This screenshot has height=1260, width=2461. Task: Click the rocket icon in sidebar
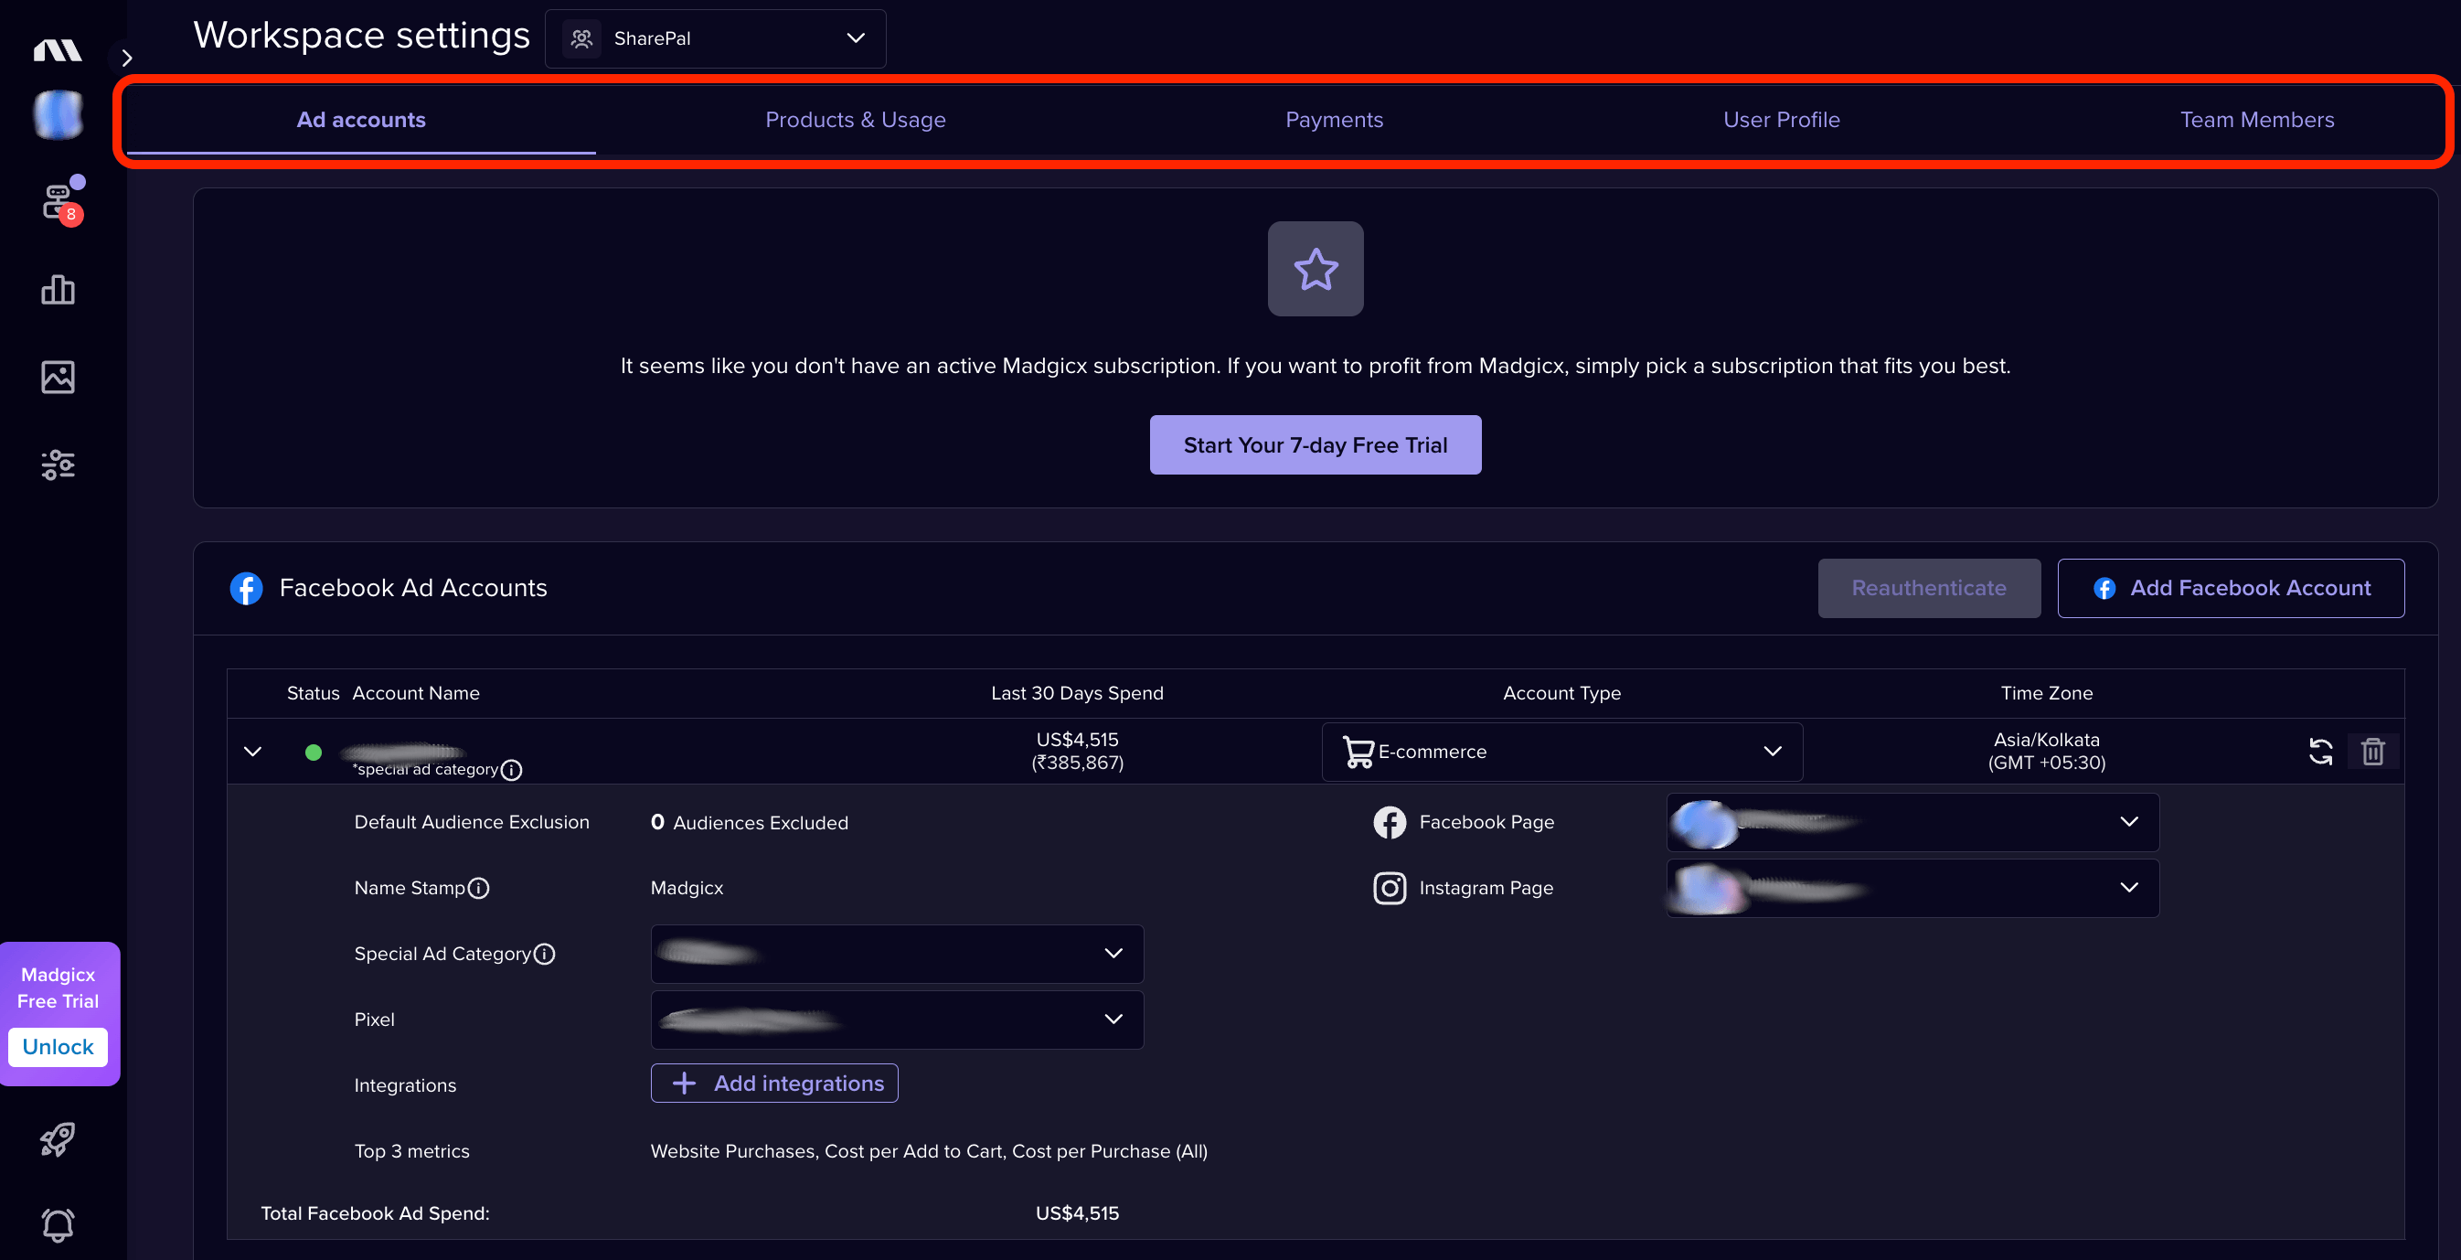tap(58, 1138)
